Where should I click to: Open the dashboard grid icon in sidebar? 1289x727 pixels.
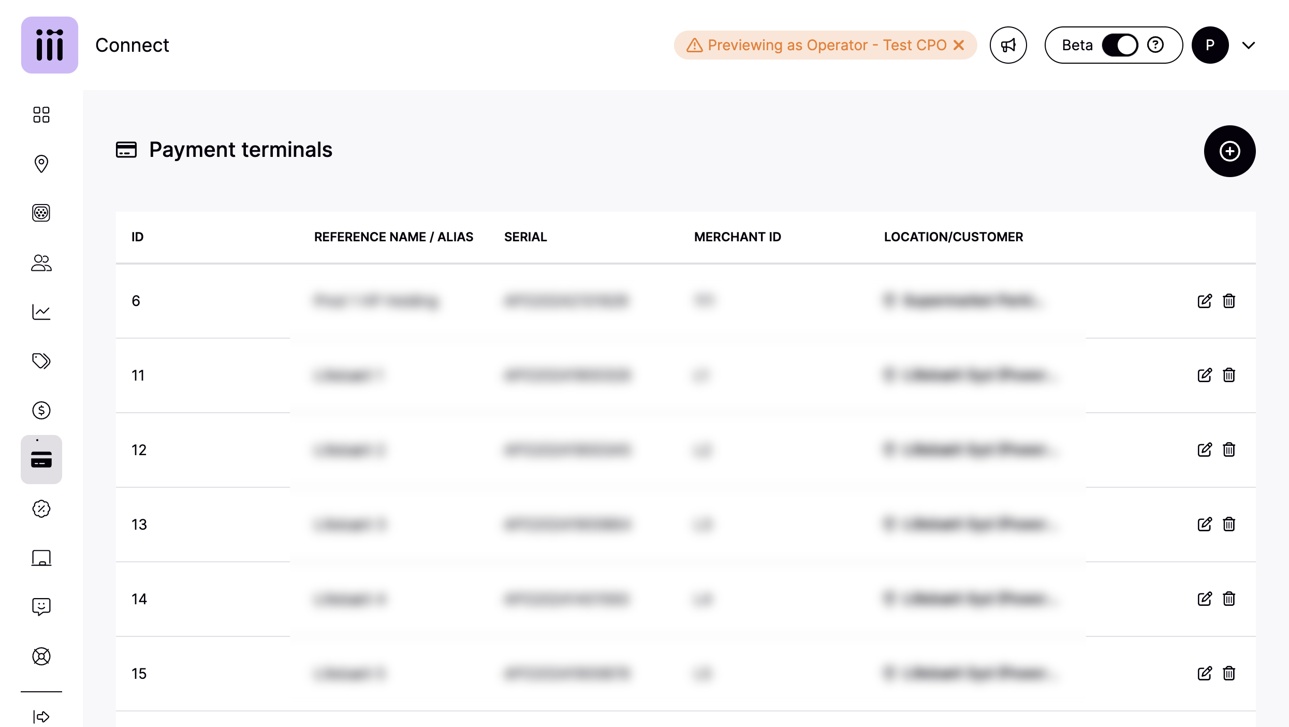(41, 115)
